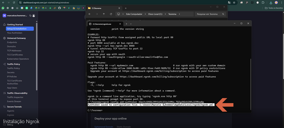Image resolution: width=284 pixels, height=128 pixels.
Task: Open the Chrome profile avatar
Action: tap(276, 3)
